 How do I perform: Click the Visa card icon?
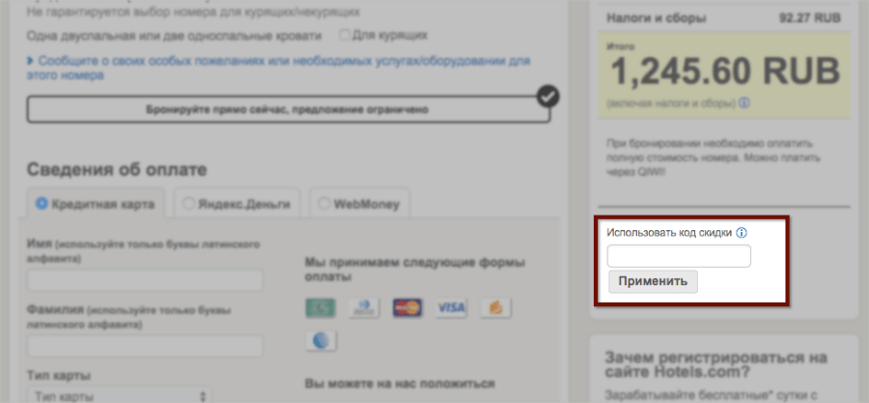point(451,307)
